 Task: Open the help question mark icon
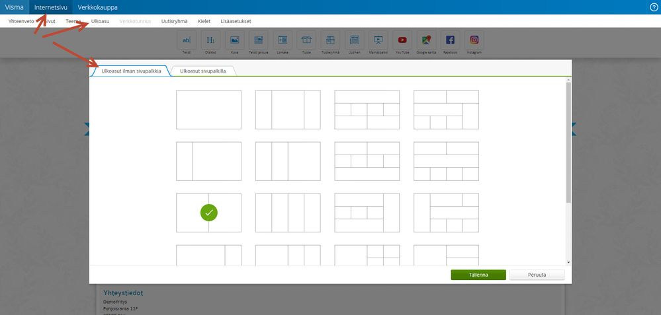(654, 7)
